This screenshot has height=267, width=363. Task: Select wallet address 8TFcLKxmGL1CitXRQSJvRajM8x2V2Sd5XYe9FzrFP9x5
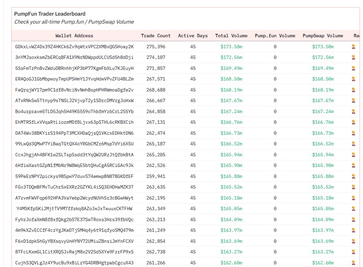click(x=74, y=252)
